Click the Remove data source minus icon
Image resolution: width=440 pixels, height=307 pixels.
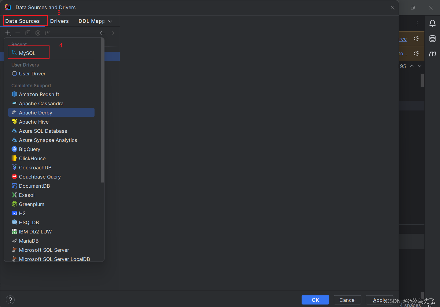[18, 33]
